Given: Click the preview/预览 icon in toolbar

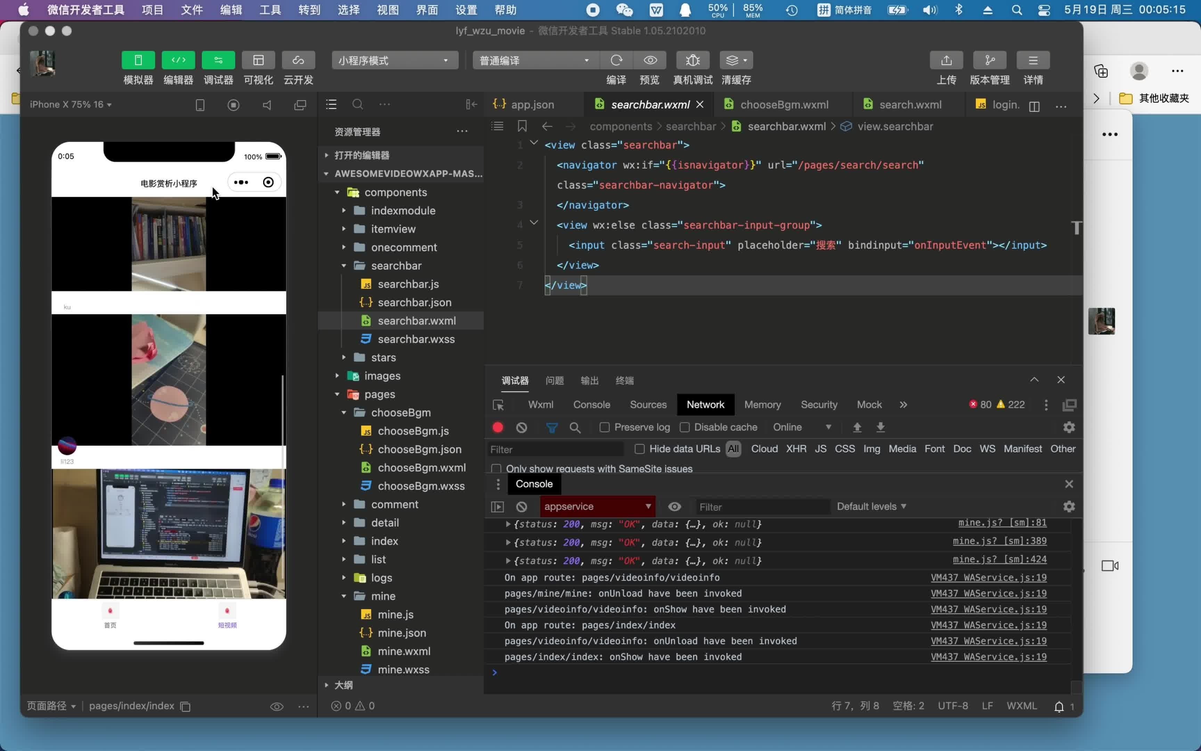Looking at the screenshot, I should [649, 60].
